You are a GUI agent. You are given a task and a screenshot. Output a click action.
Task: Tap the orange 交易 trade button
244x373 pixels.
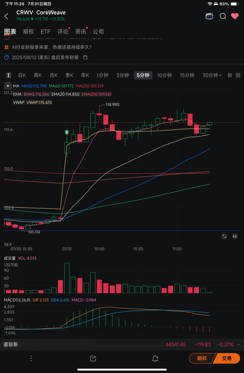227,358
